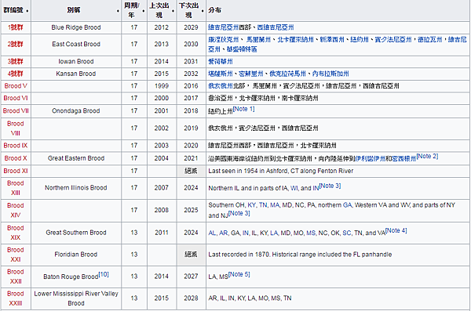471x311 pixels.
Task: Sort table by 上次出現 column arrow
Action: click(x=173, y=11)
